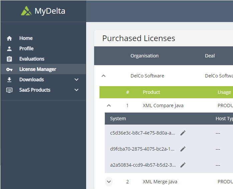Screen dimensions: 233x189
Task: Expand the Downloads submenu chevron
Action: pyautogui.click(x=76, y=80)
